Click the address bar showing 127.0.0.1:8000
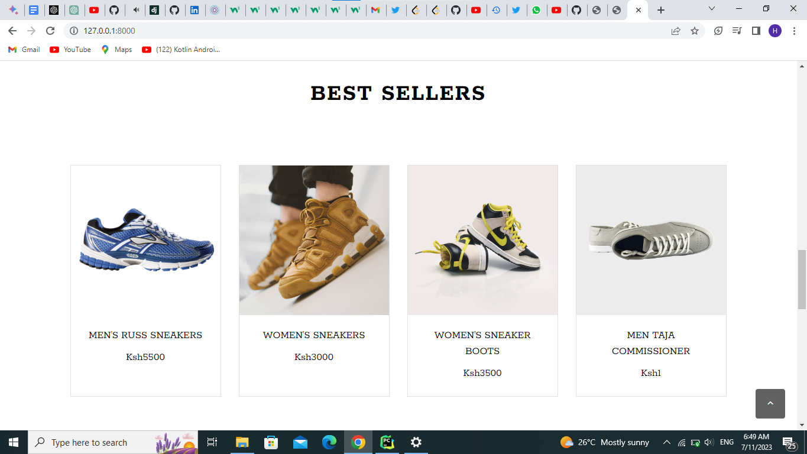Image resolution: width=807 pixels, height=454 pixels. [x=367, y=31]
